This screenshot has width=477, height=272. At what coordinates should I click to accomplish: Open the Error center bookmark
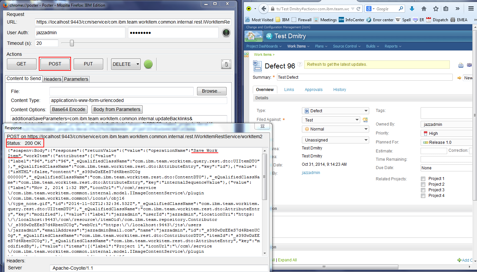(x=379, y=20)
